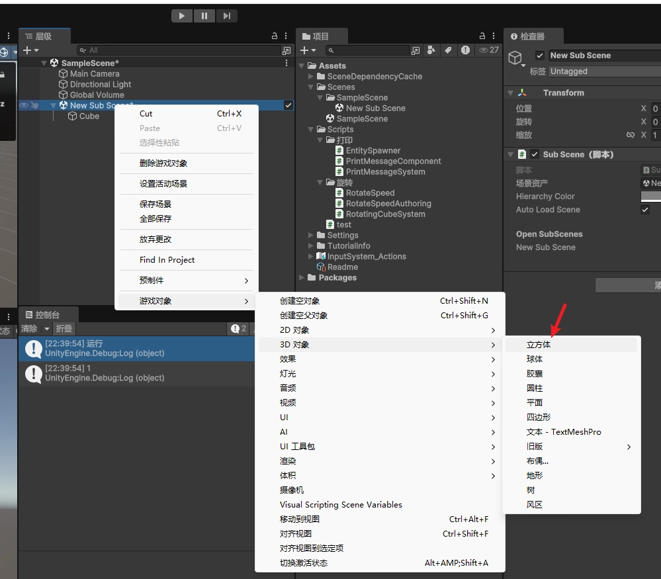Uncheck the Auto Load Scene checkbox
661x579 pixels.
[645, 210]
